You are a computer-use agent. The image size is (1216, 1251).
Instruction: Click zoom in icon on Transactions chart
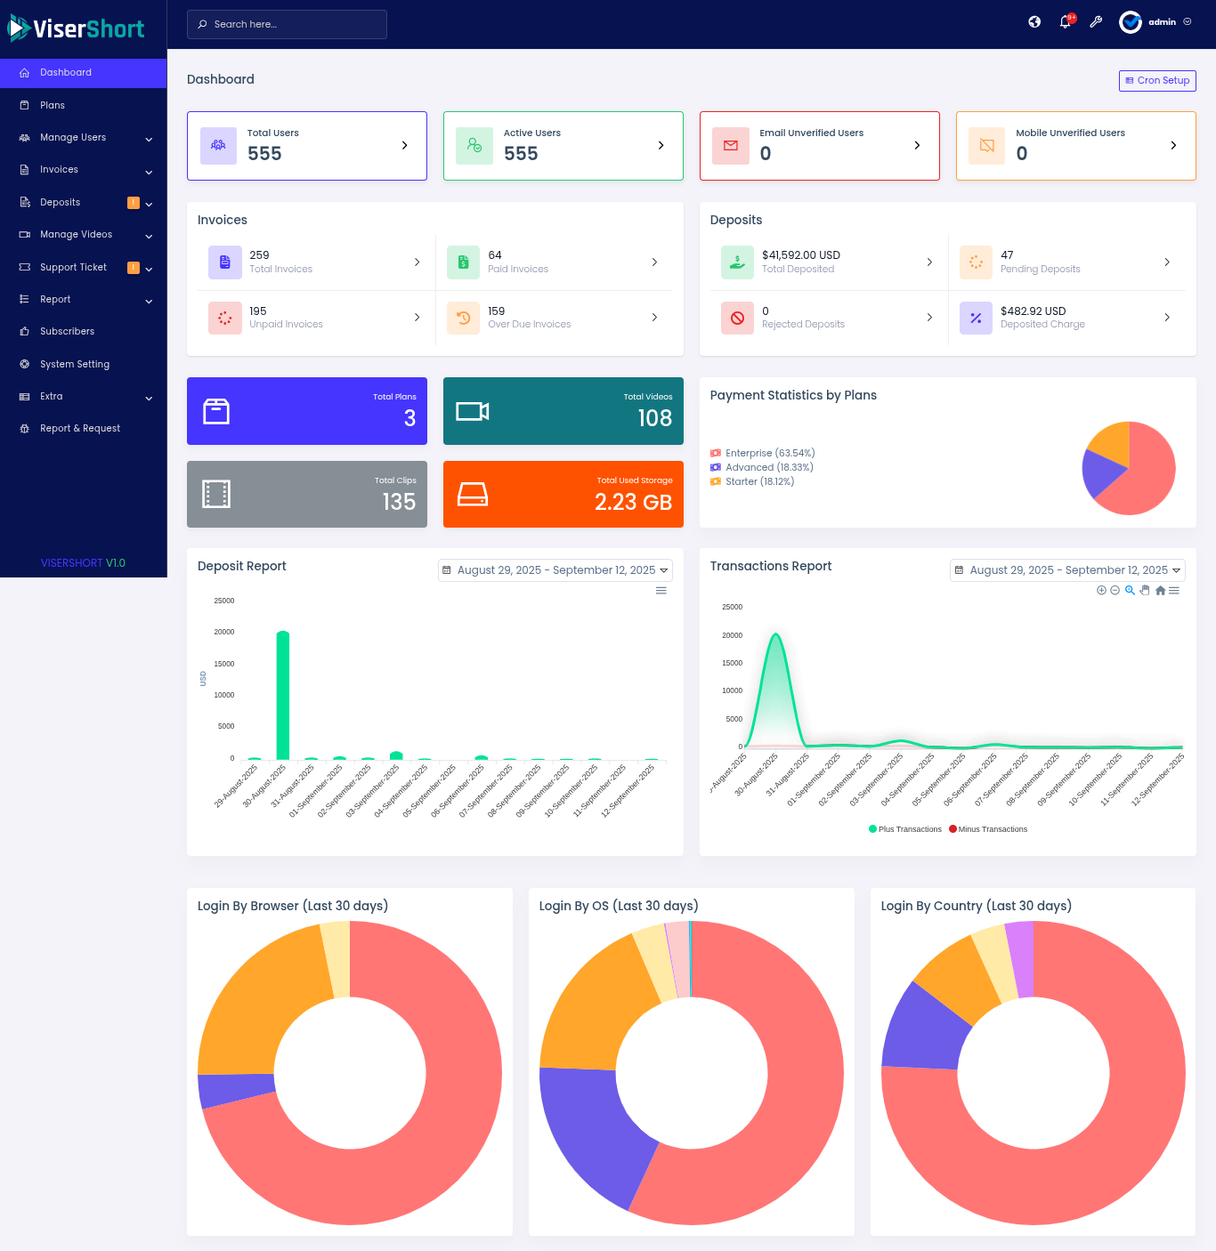click(1101, 591)
